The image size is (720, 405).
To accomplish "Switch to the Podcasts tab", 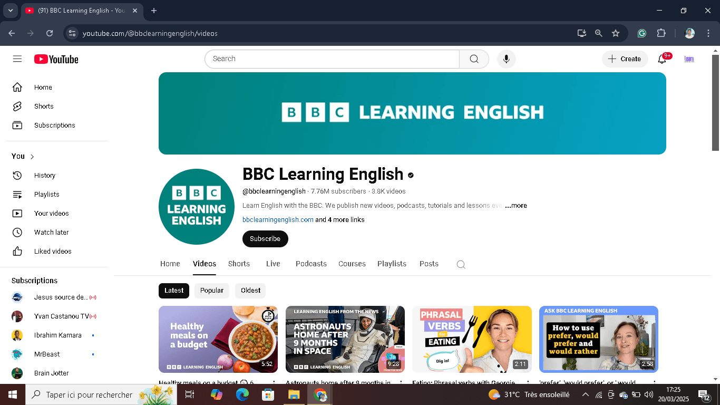I will (311, 264).
